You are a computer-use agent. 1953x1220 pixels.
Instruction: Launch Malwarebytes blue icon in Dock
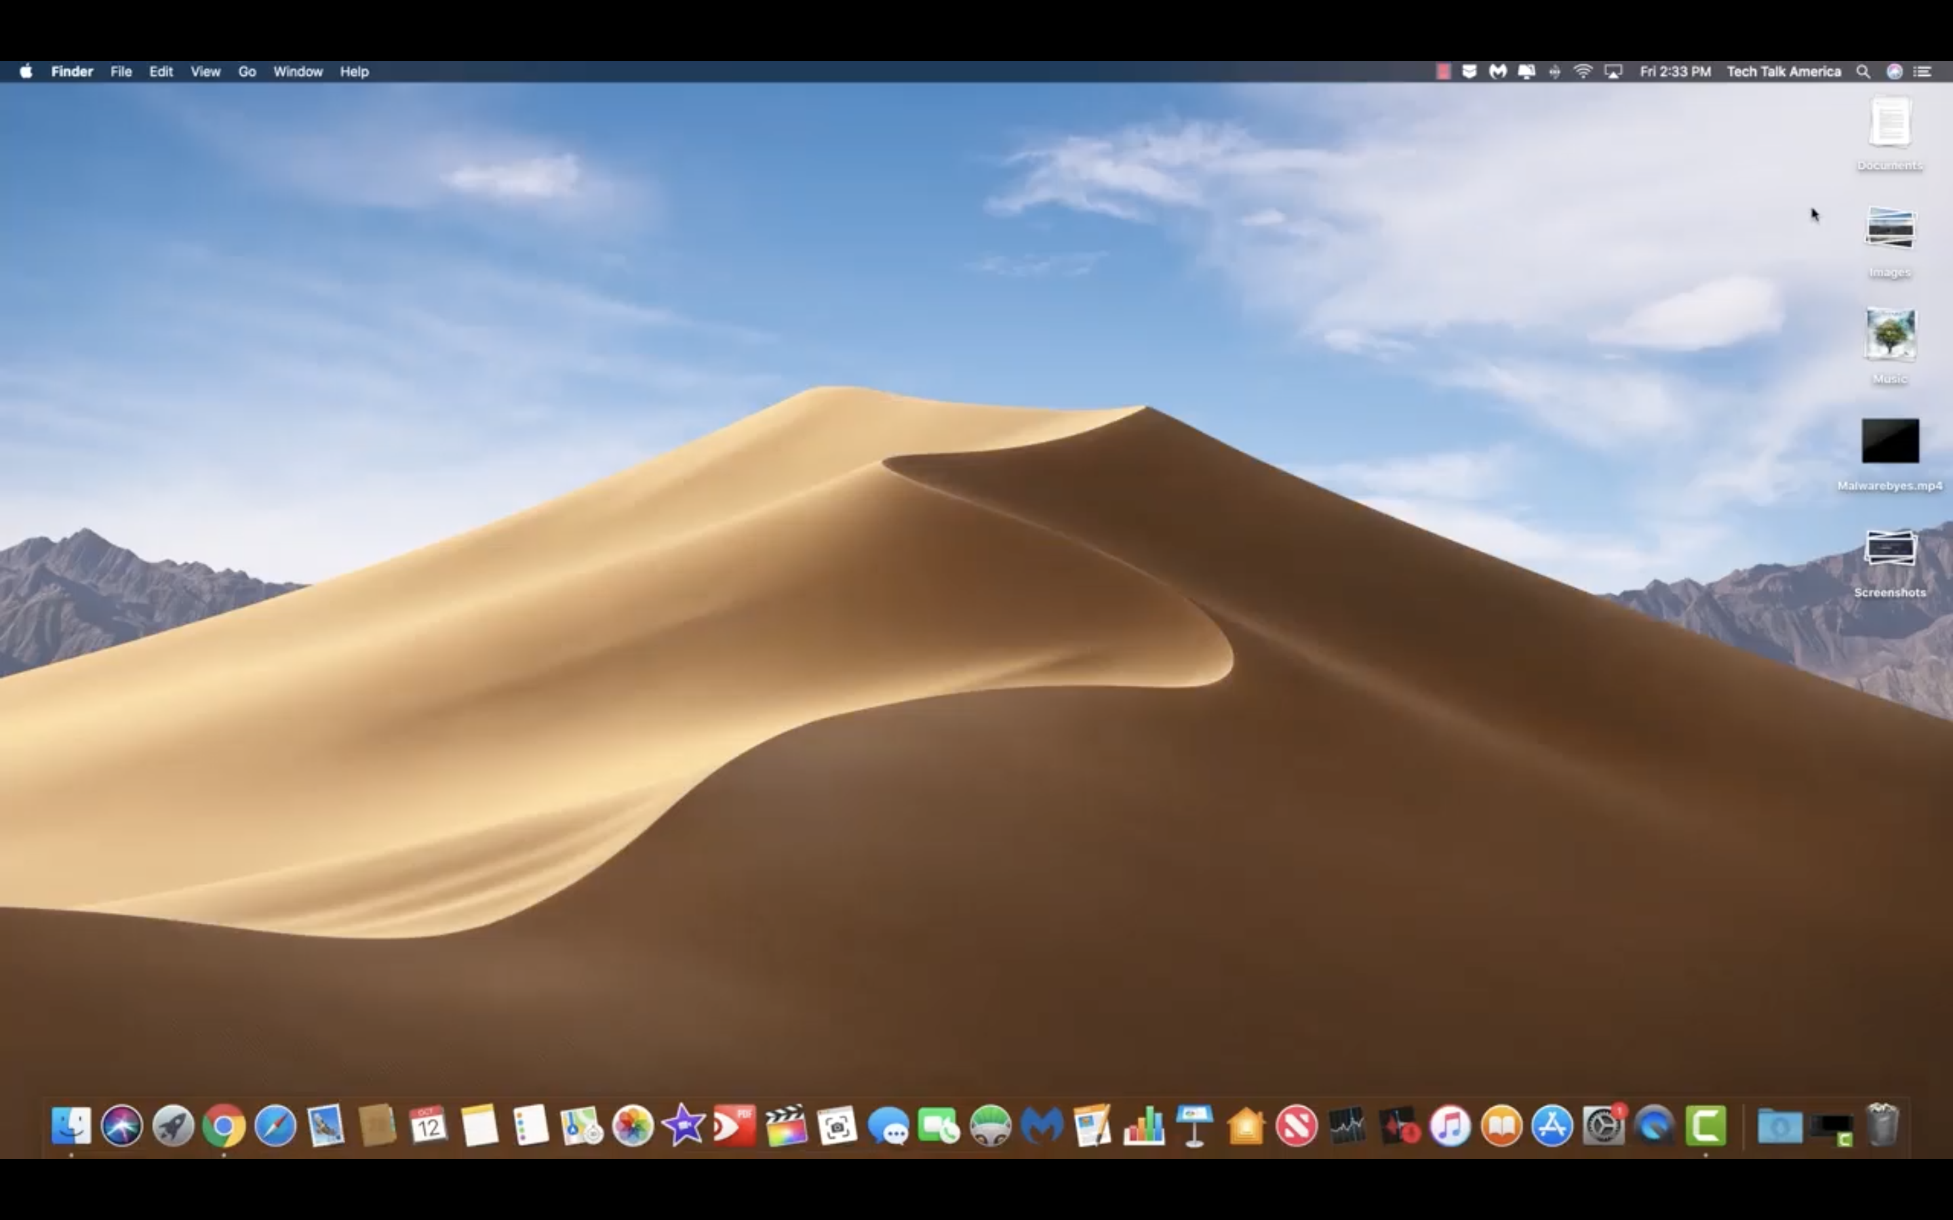[1041, 1126]
